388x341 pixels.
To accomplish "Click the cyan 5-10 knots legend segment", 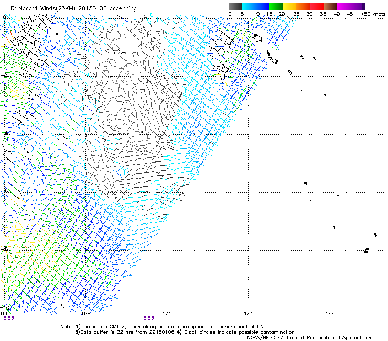I will 249,6.
